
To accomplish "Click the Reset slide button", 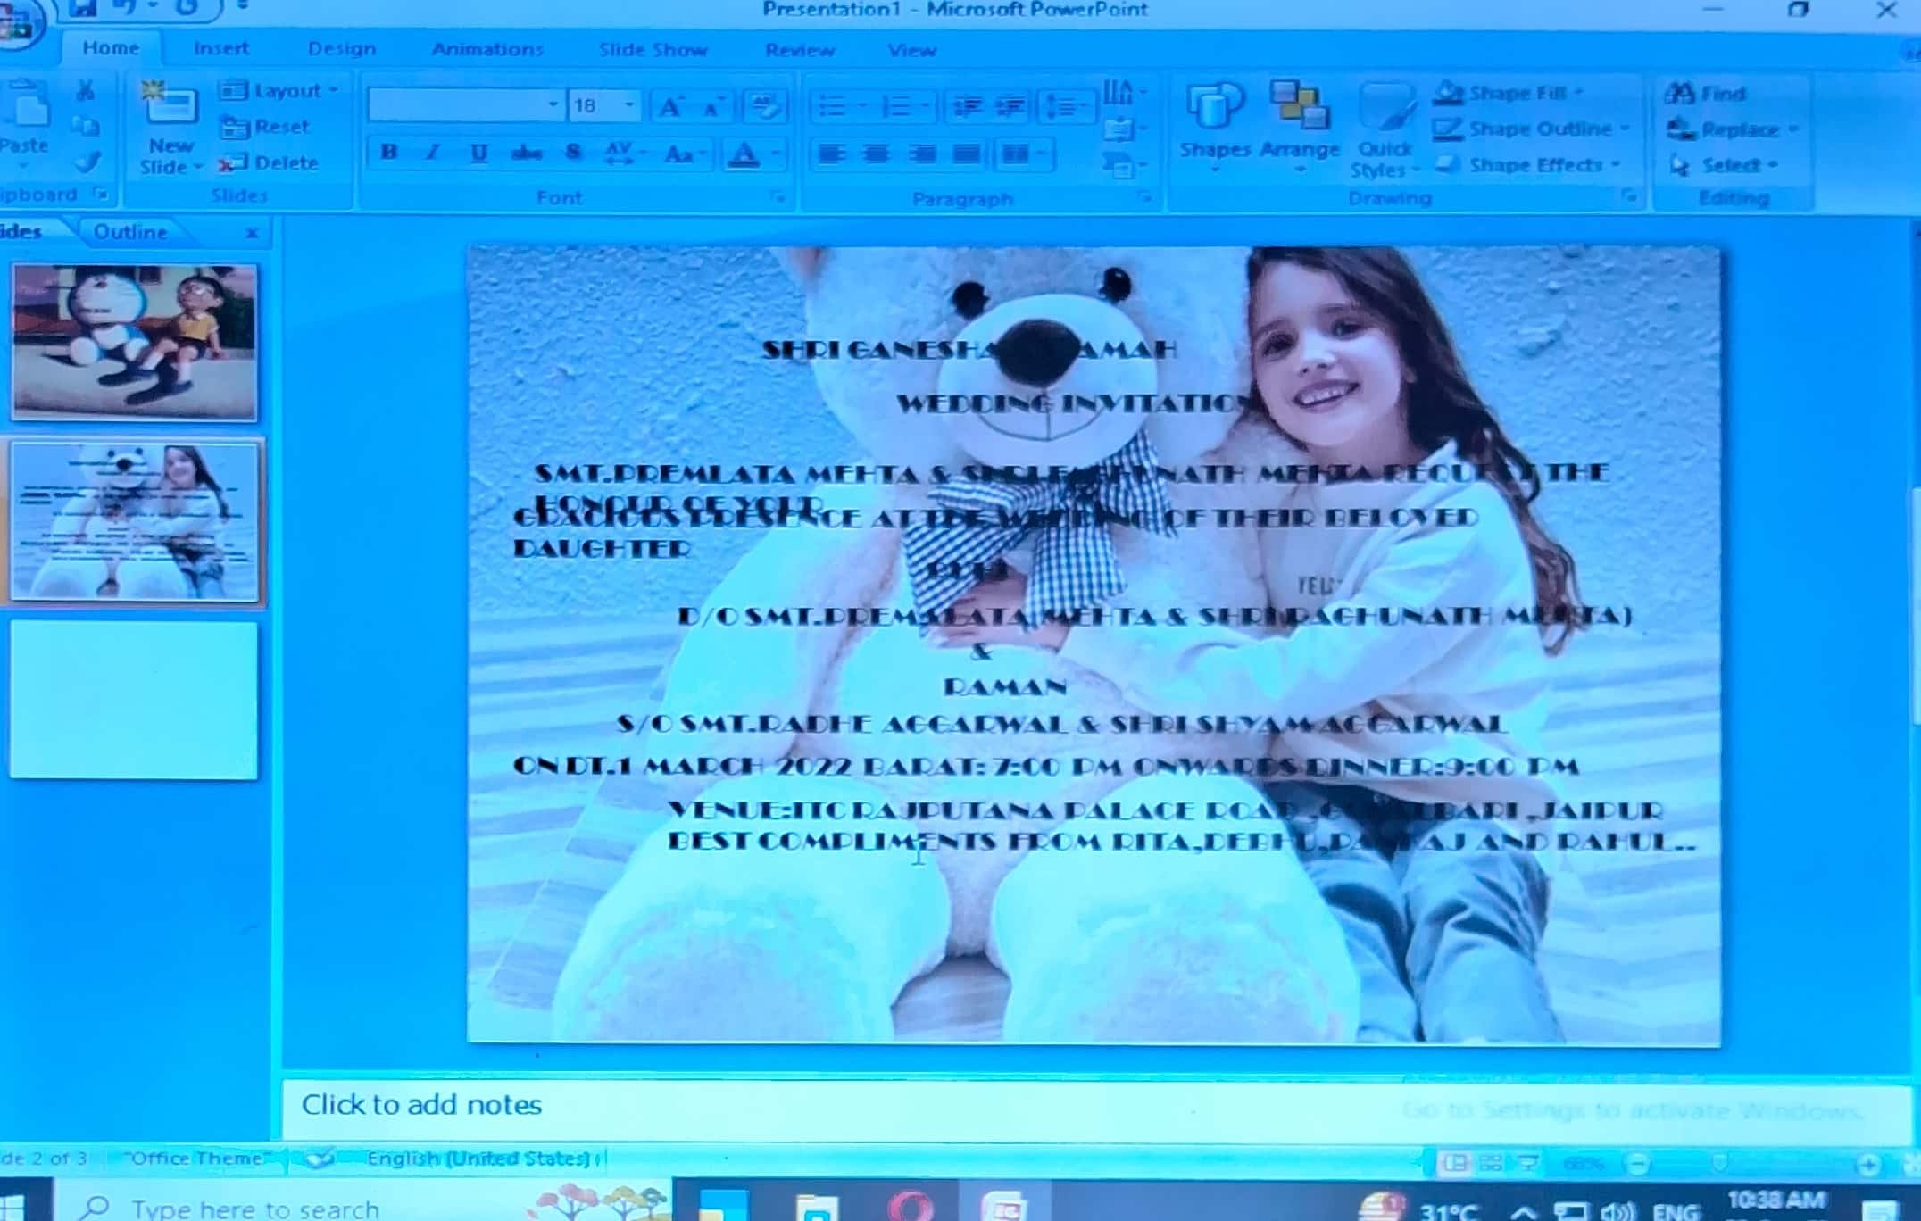I will tap(266, 127).
